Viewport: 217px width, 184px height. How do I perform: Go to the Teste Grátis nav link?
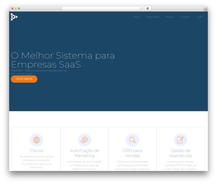[153, 17]
